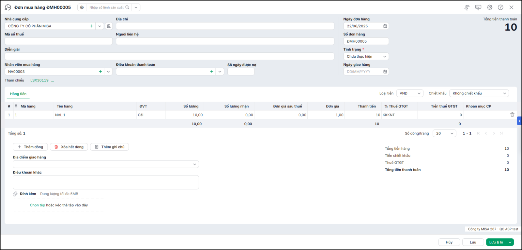Focus the Số ngày được nợ field
522x250 pixels.
(241, 72)
